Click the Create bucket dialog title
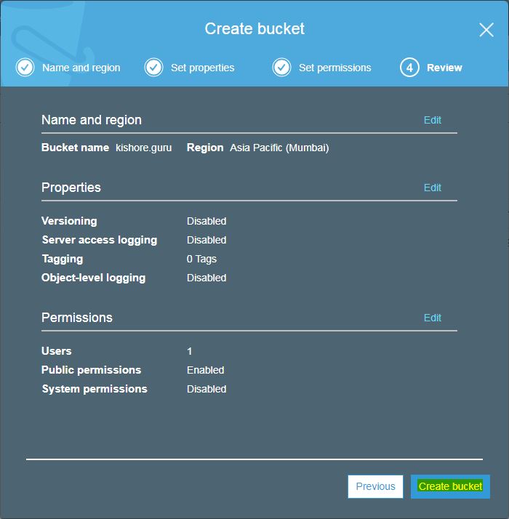Image resolution: width=509 pixels, height=519 pixels. 254,29
